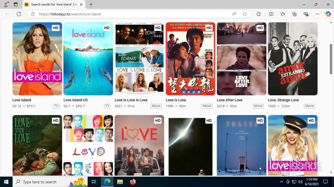The image size is (334, 187).
Task: Open the Love Is Love 1990 poster
Action: click(190, 59)
